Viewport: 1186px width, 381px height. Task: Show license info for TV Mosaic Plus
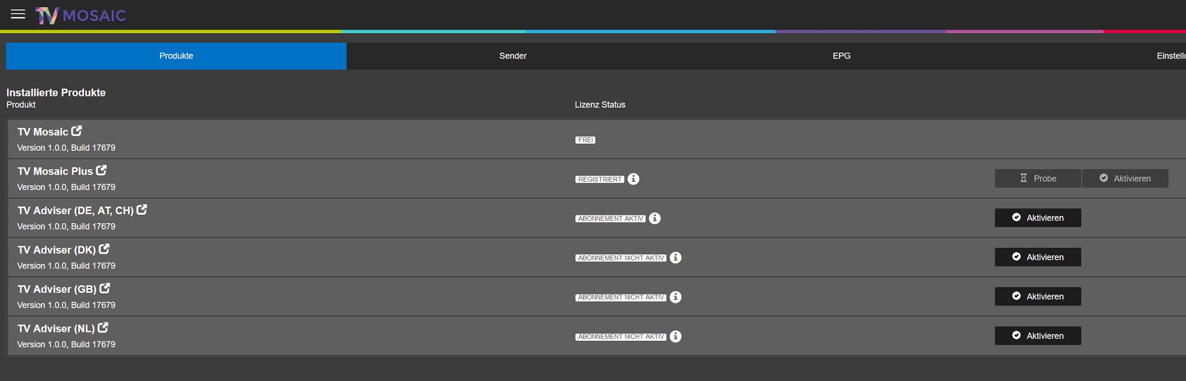point(633,179)
